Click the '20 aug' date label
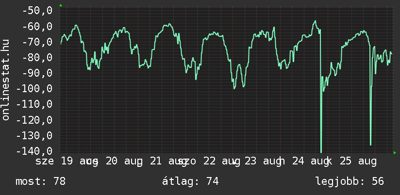The image size is (400, 195). (x=124, y=162)
